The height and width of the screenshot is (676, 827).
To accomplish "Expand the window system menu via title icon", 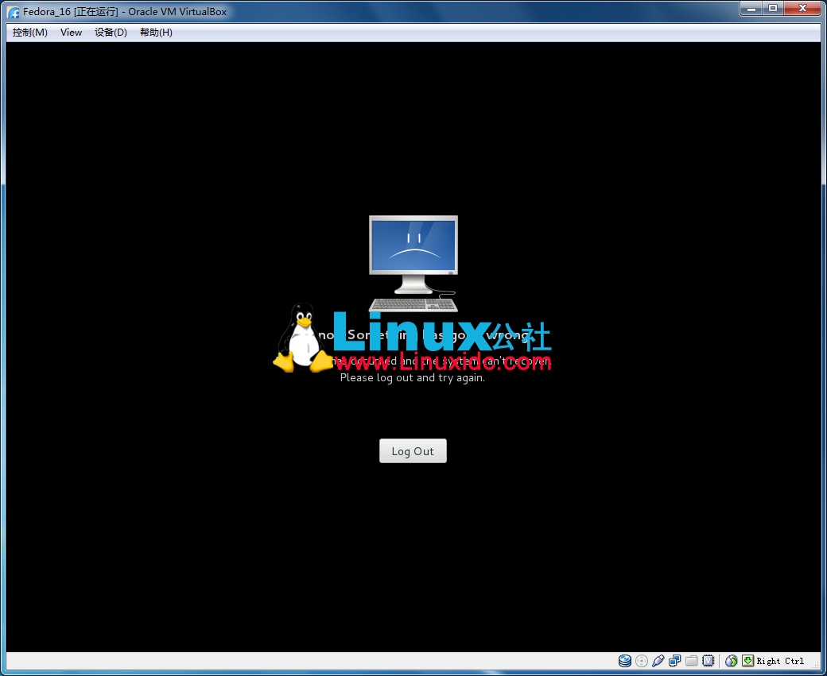I will click(13, 11).
